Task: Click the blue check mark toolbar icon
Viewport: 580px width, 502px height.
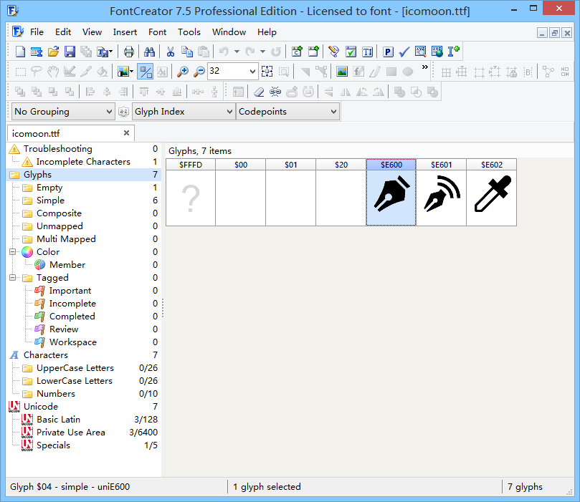Action: (404, 52)
